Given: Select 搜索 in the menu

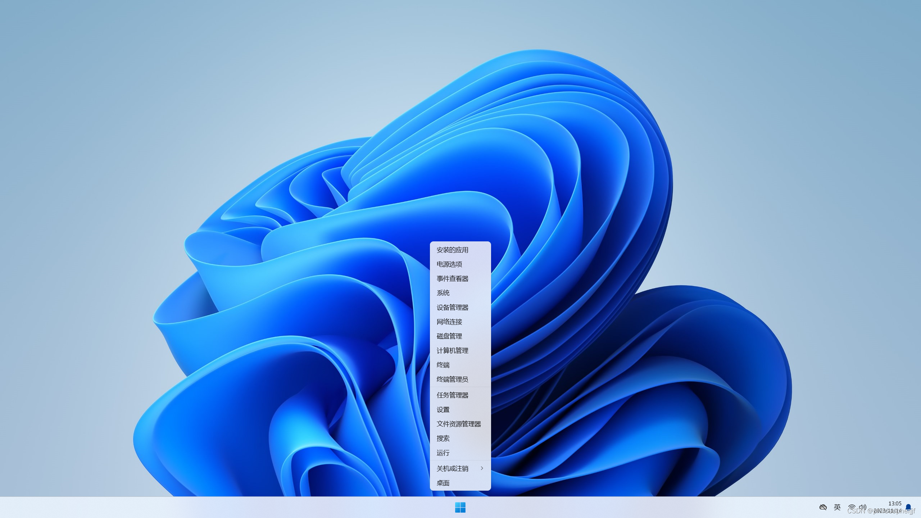Looking at the screenshot, I should click(460, 438).
